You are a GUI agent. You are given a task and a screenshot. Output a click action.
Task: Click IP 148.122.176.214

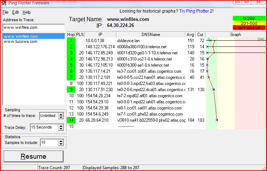coord(100,47)
